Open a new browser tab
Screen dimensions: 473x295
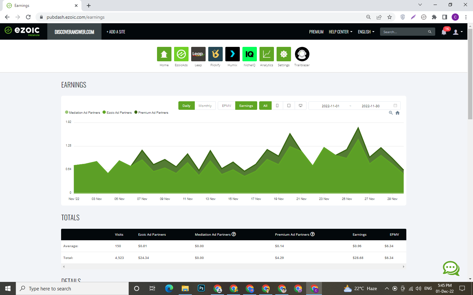click(x=89, y=6)
